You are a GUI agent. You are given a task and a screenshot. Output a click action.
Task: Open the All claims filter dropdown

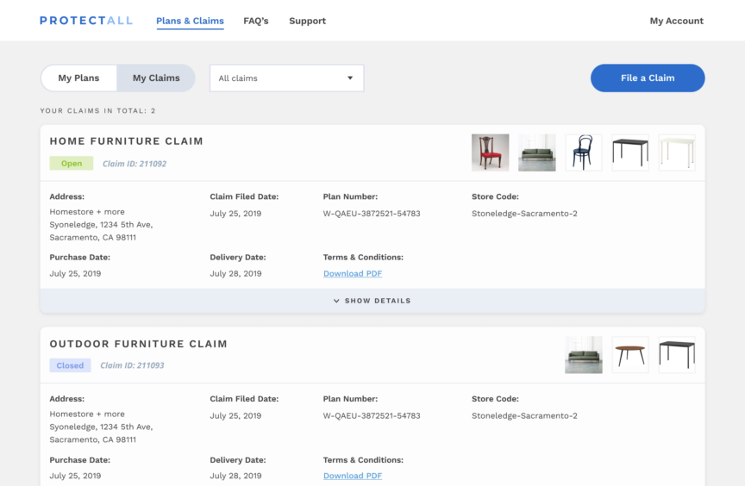[287, 78]
